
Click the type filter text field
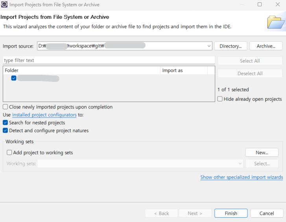109,61
